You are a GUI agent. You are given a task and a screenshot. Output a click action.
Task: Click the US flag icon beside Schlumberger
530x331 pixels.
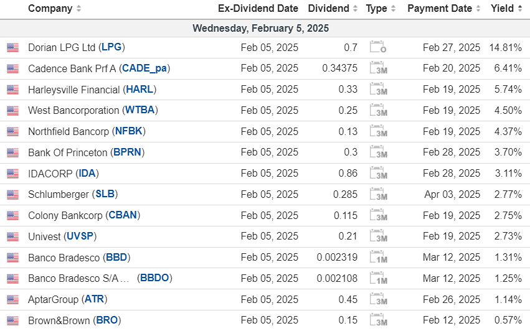click(12, 194)
